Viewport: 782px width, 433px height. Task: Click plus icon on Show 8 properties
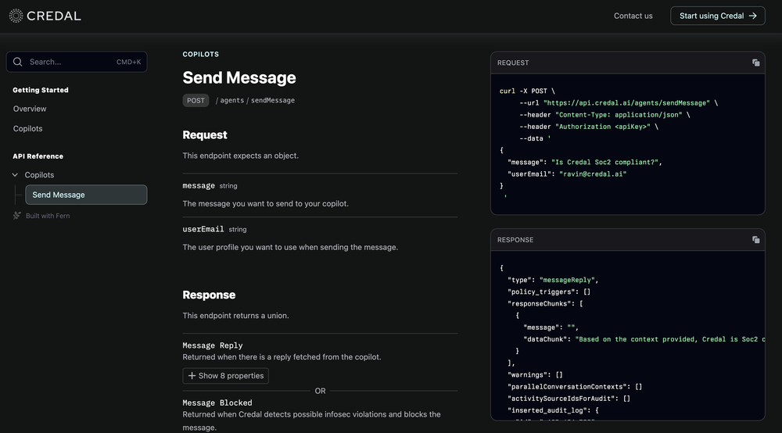coord(192,376)
